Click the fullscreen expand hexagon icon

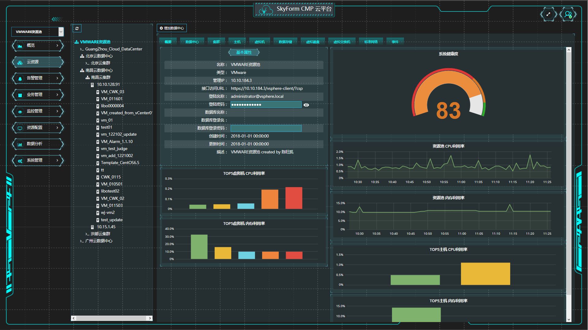[x=548, y=14]
